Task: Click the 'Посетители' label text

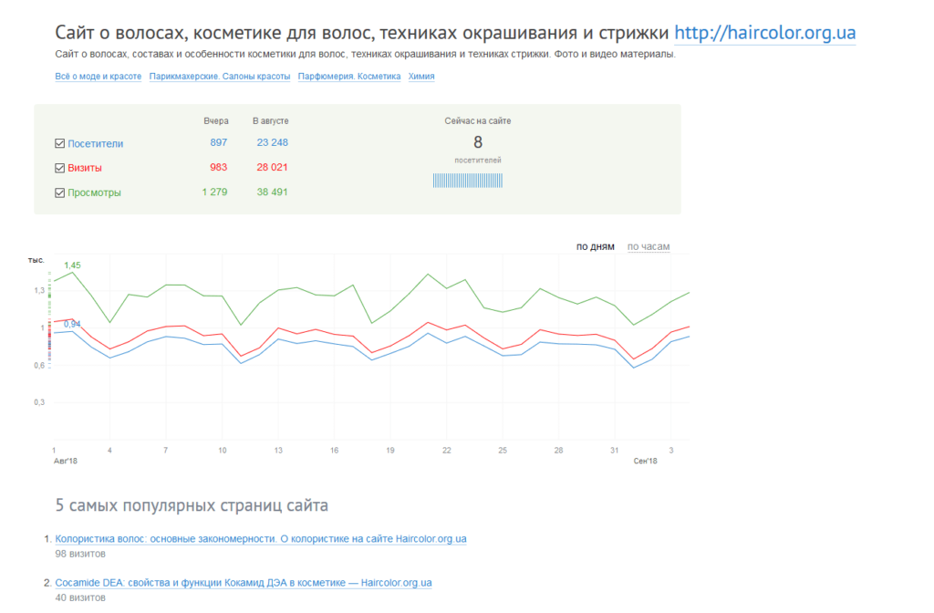Action: pyautogui.click(x=95, y=143)
